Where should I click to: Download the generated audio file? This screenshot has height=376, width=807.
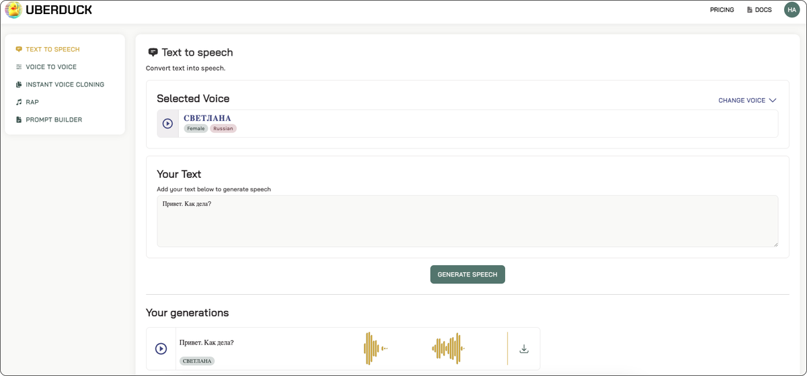[x=524, y=348]
